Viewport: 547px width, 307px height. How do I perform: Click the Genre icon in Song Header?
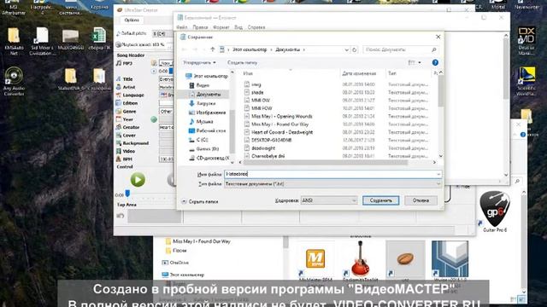tap(119, 112)
